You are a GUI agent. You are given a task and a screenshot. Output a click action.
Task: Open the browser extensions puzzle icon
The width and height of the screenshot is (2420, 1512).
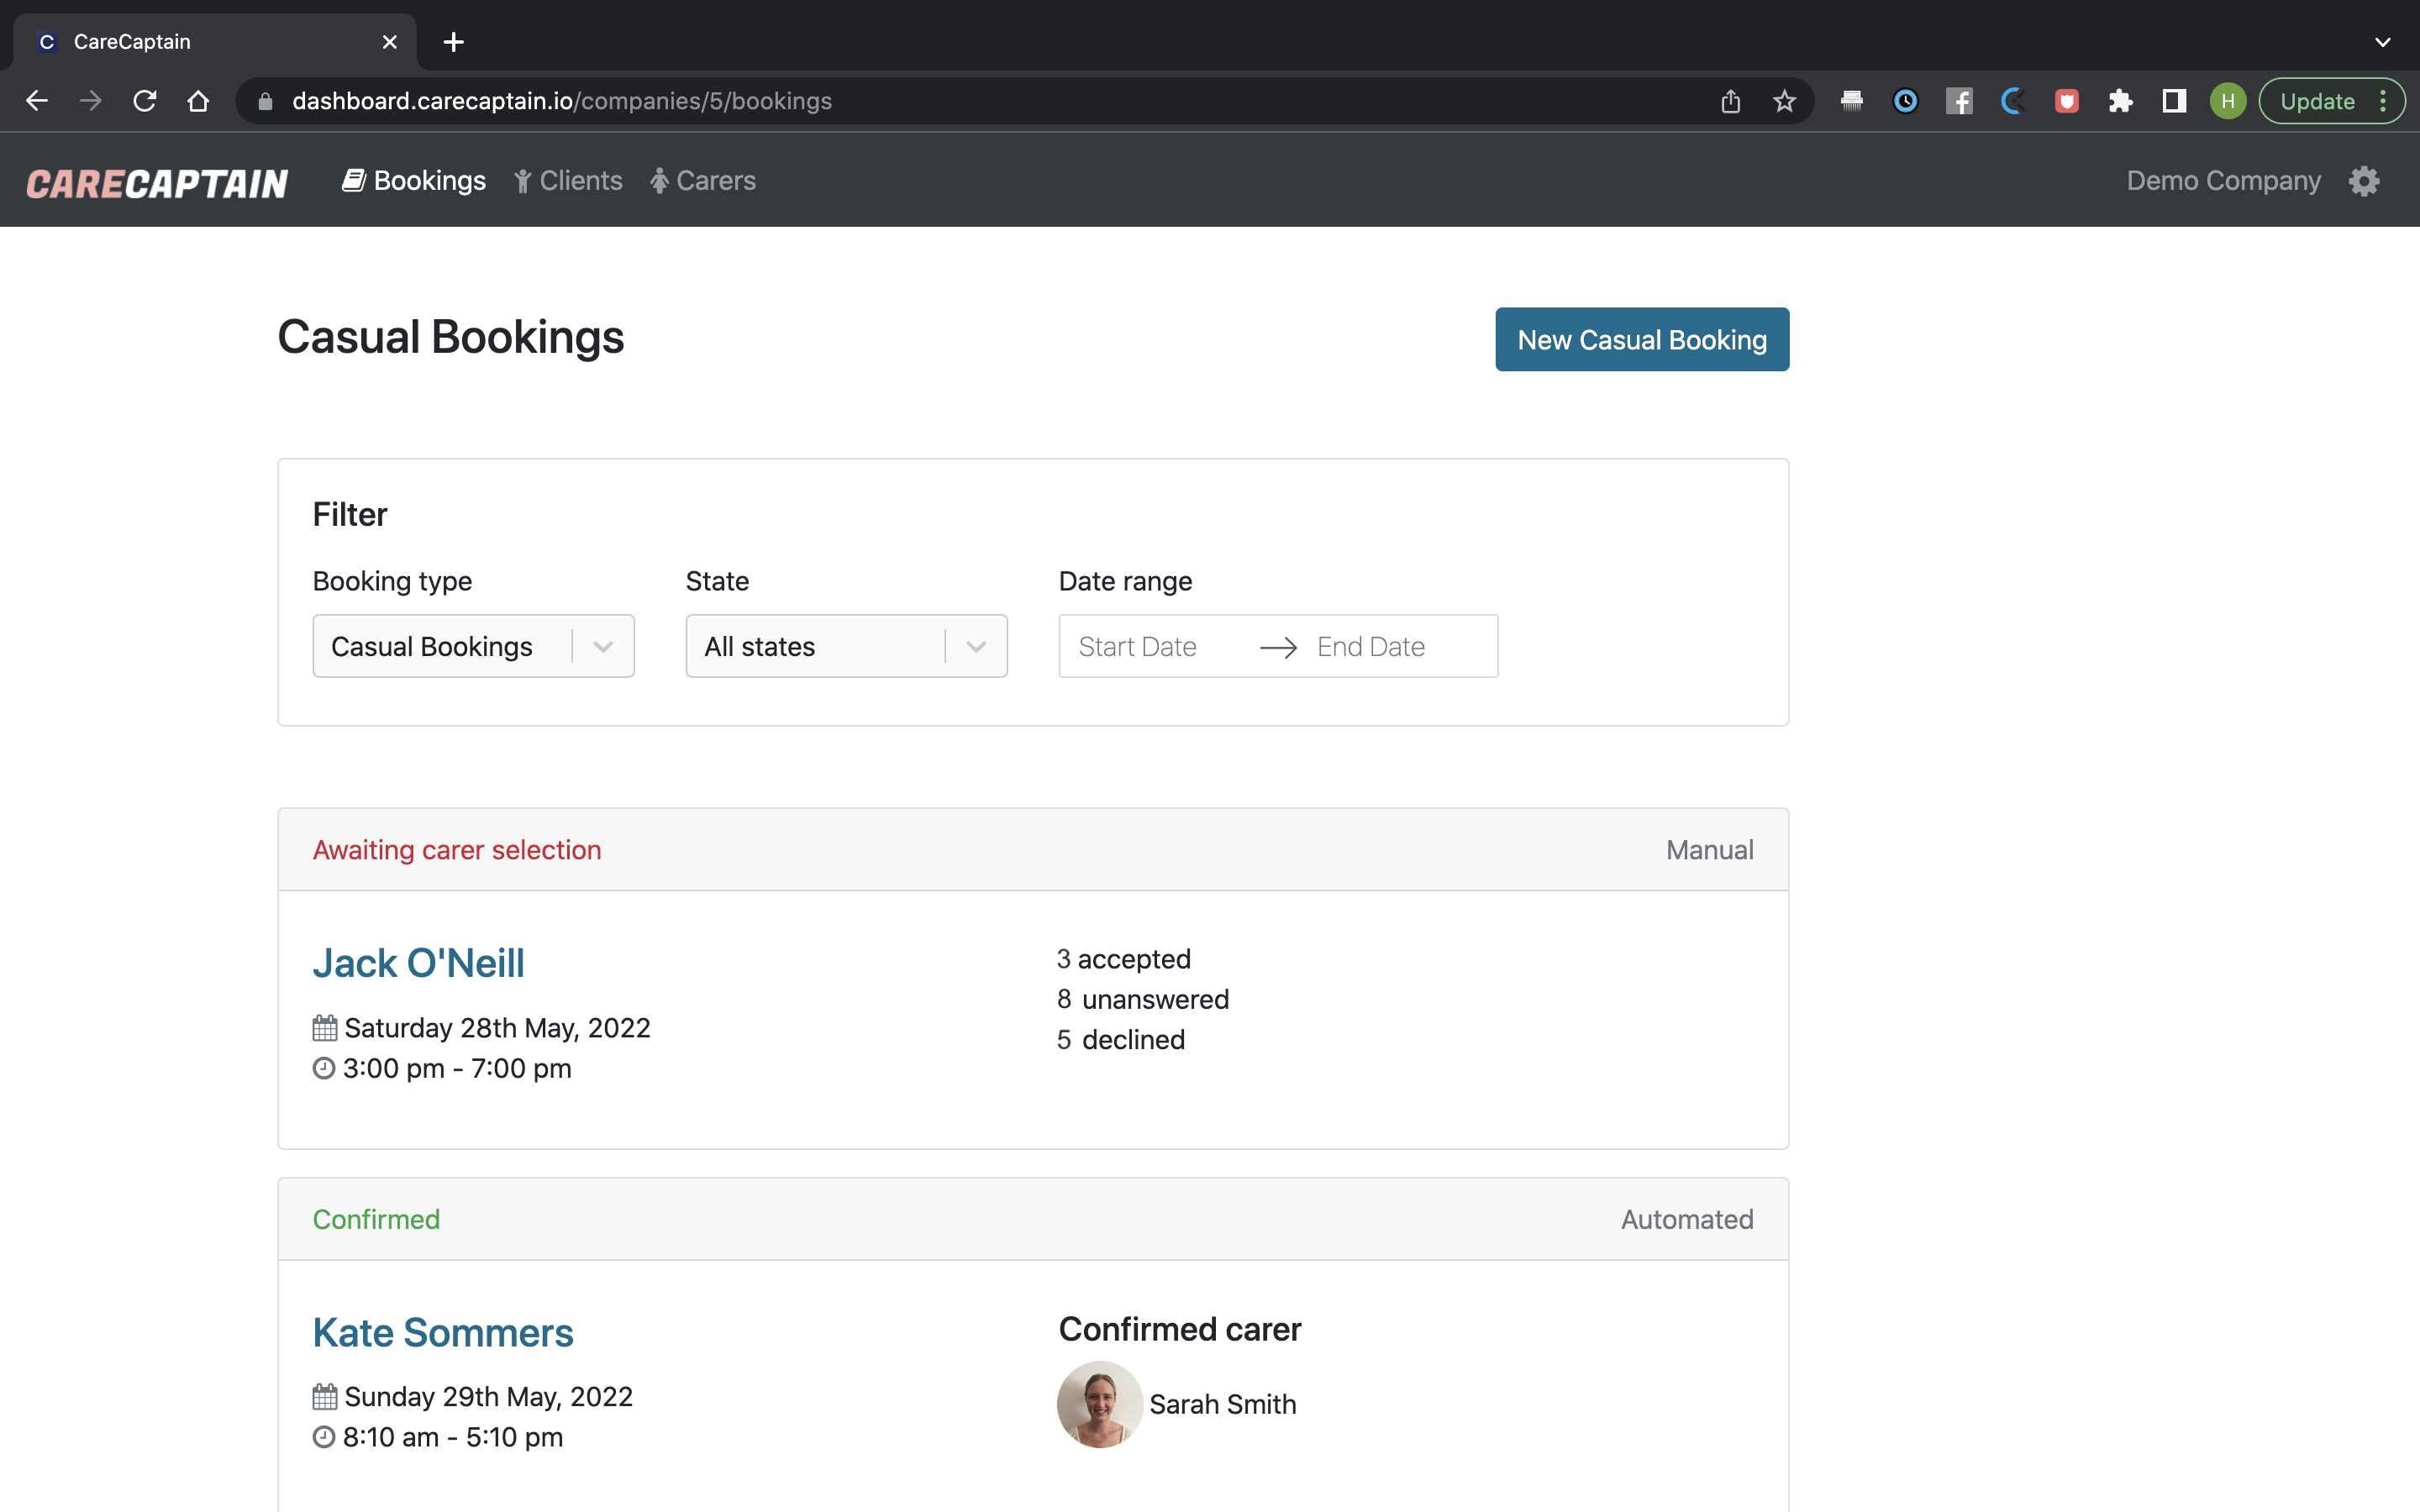pyautogui.click(x=2121, y=100)
